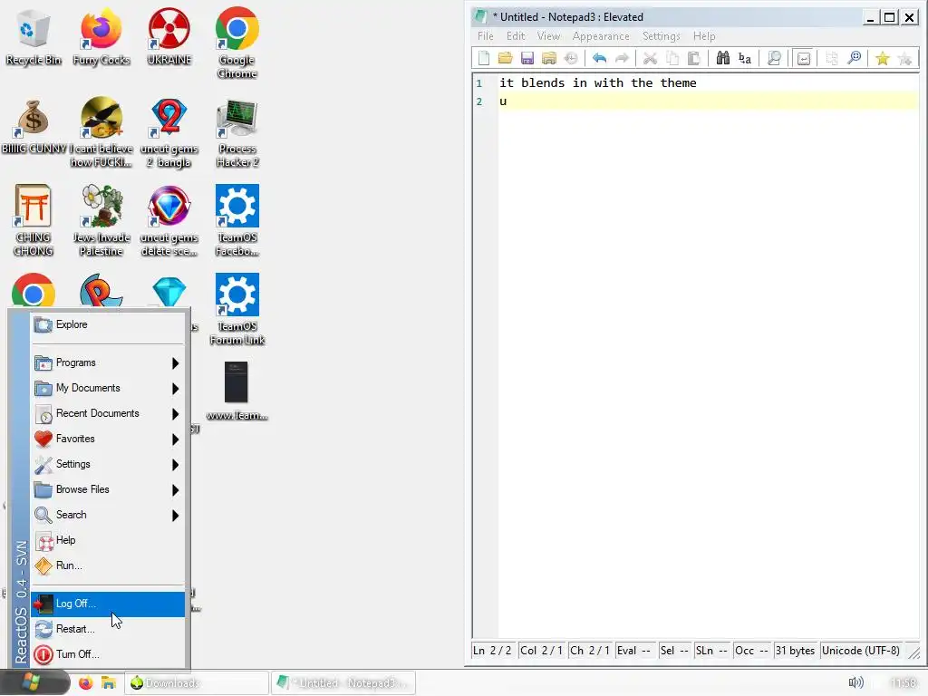The height and width of the screenshot is (696, 928).
Task: Open the Replace text icon
Action: tap(745, 58)
